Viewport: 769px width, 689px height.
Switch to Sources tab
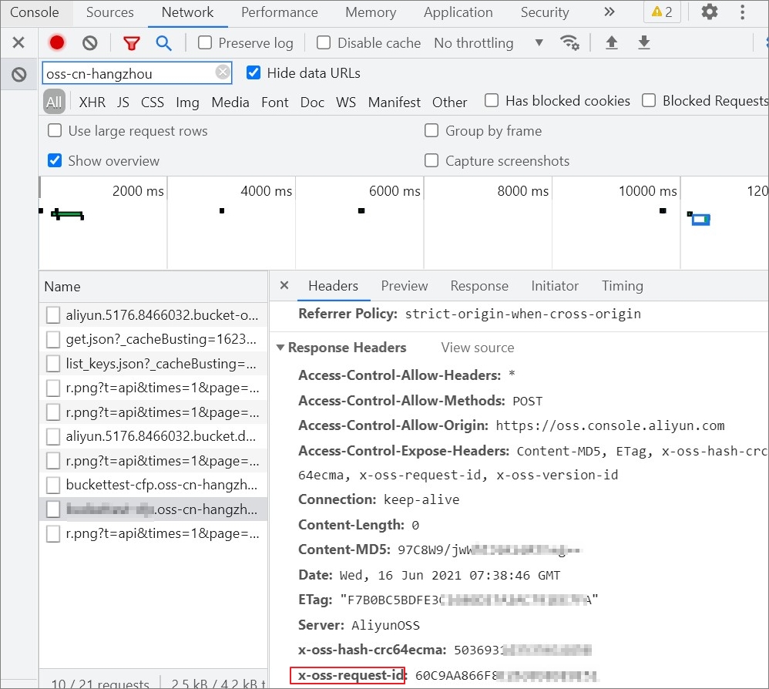110,12
